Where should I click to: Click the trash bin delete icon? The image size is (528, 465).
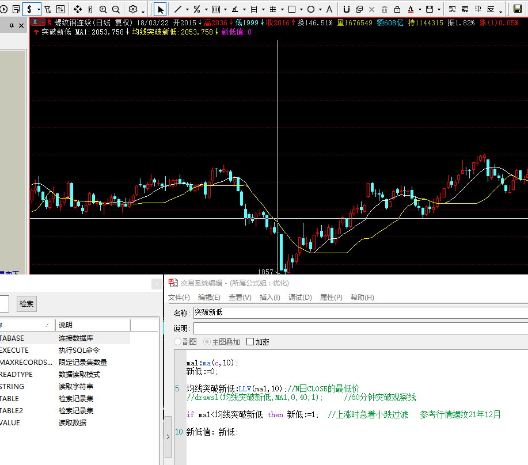point(385,9)
